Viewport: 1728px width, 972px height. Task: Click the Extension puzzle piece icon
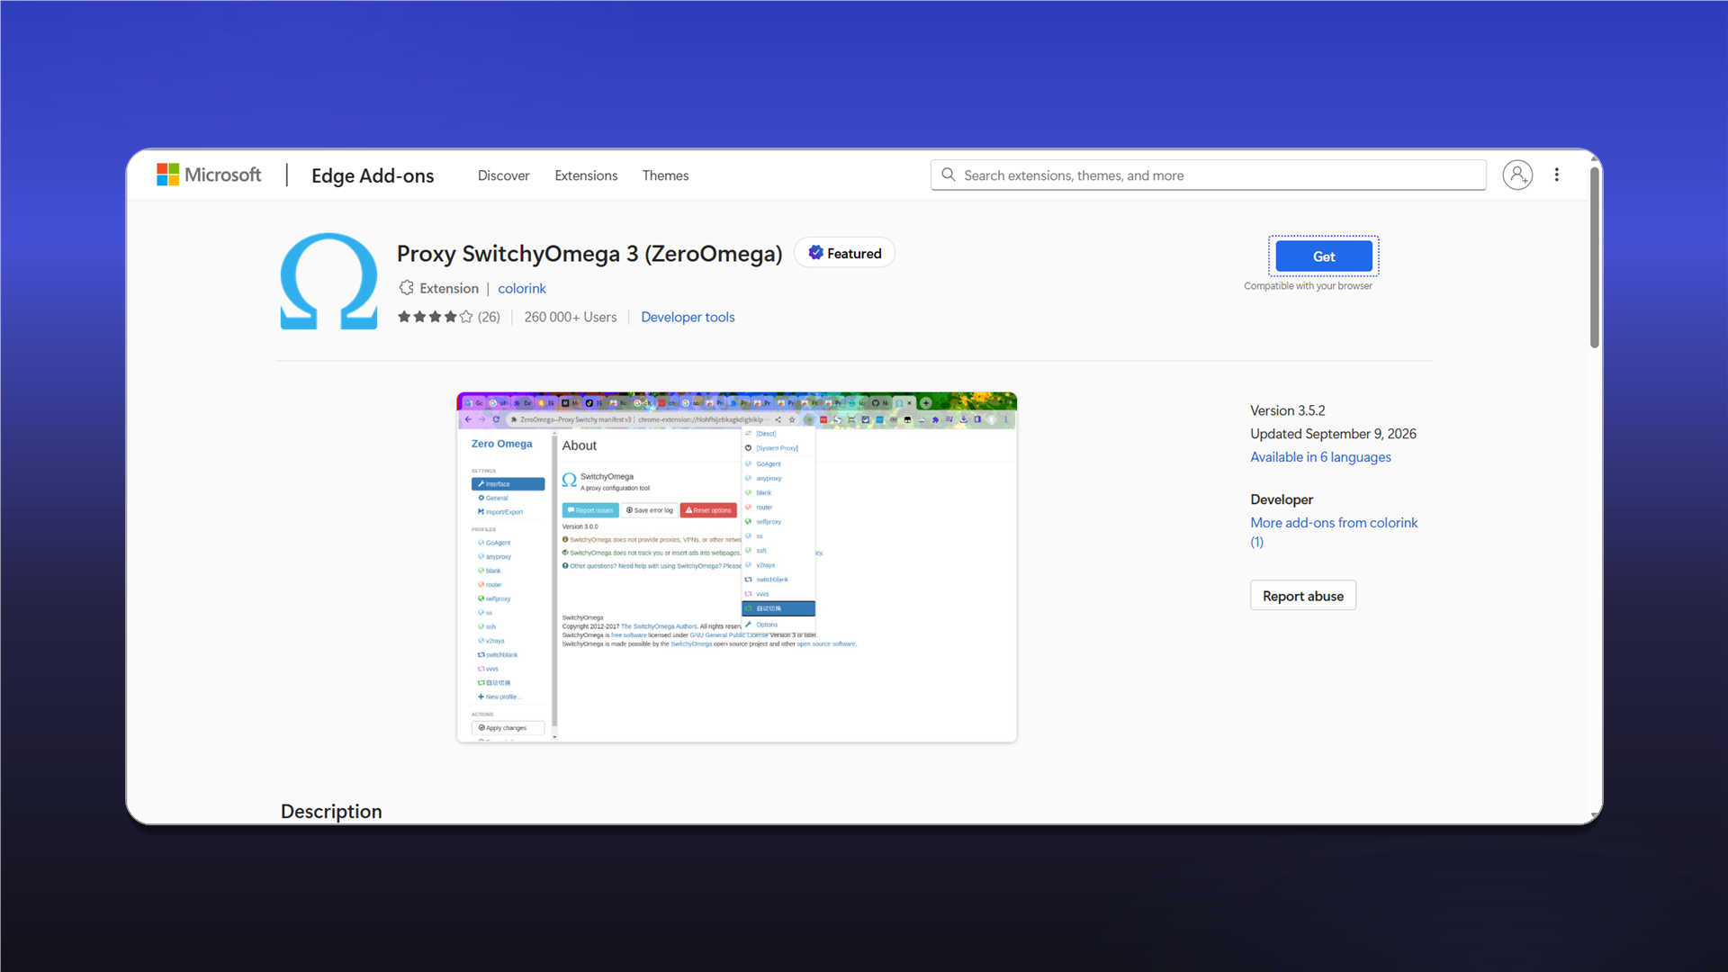[407, 288]
